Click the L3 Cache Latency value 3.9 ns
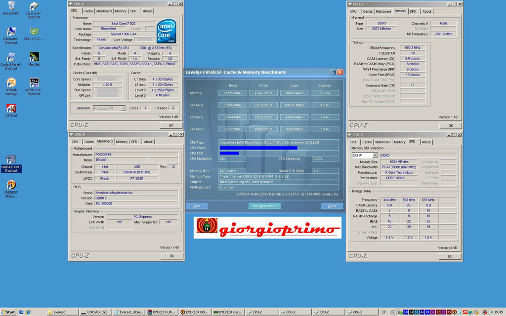This screenshot has width=506, height=316. pos(325,129)
